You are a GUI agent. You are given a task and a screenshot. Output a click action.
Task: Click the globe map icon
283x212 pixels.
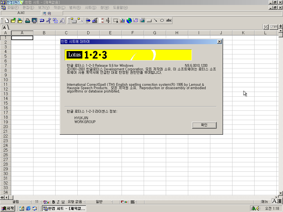point(129,20)
